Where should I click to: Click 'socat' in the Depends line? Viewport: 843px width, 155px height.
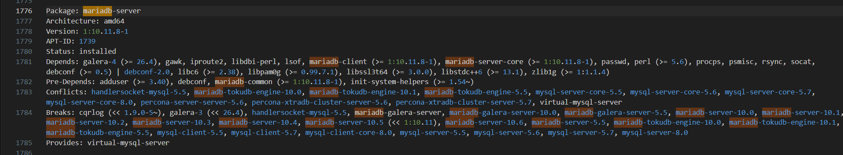(x=801, y=62)
